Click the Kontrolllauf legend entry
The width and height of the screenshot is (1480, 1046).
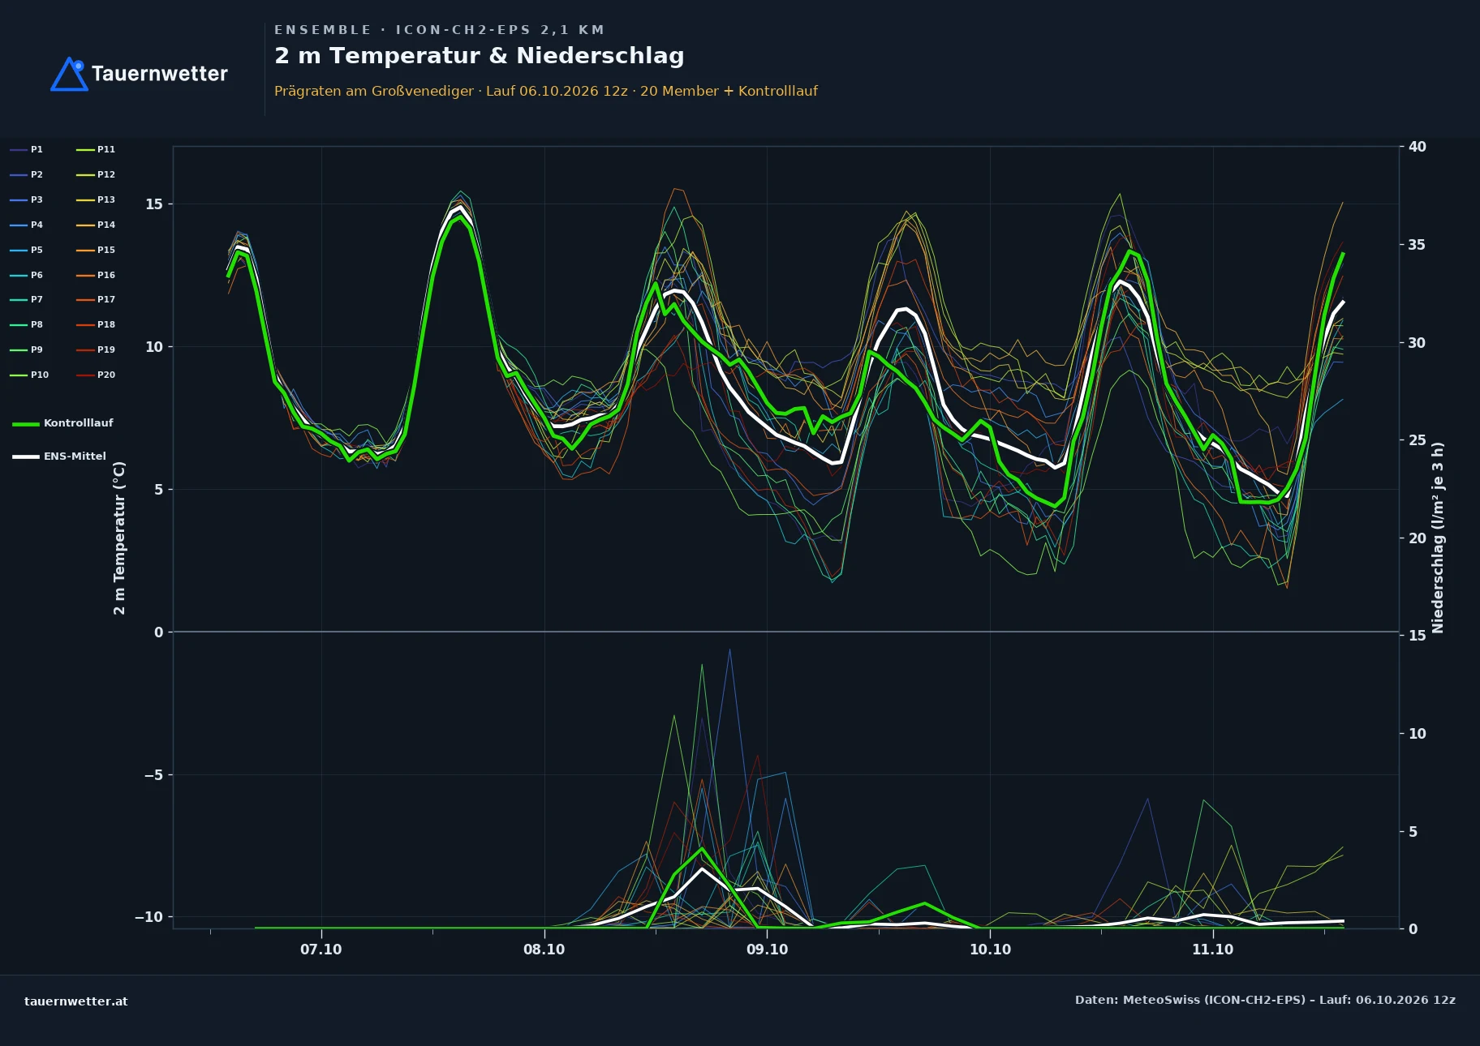tap(63, 423)
